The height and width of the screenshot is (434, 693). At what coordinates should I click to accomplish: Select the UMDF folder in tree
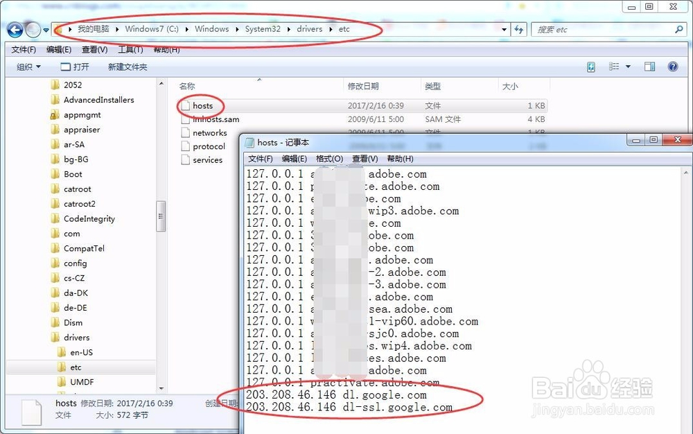[82, 382]
